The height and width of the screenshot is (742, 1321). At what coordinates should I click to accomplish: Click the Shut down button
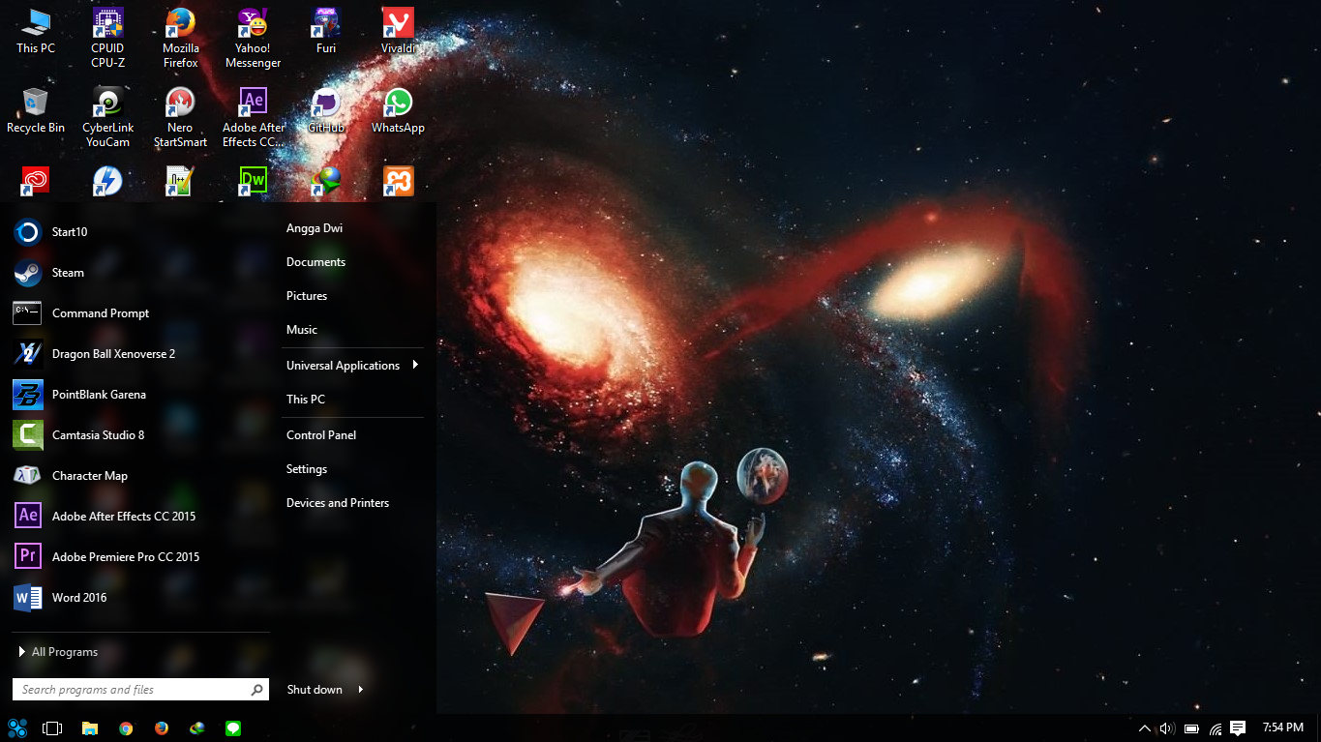(314, 689)
